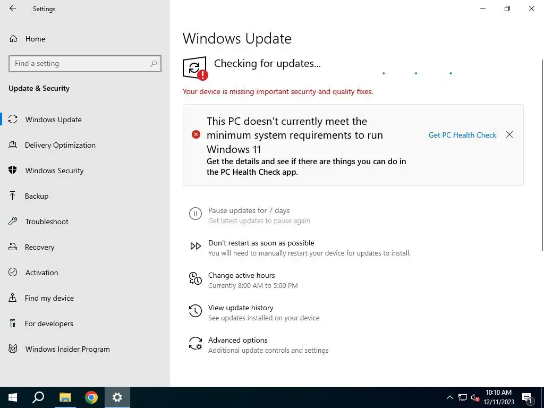The width and height of the screenshot is (544, 408).
Task: Click the history clock icon
Action: (x=195, y=310)
